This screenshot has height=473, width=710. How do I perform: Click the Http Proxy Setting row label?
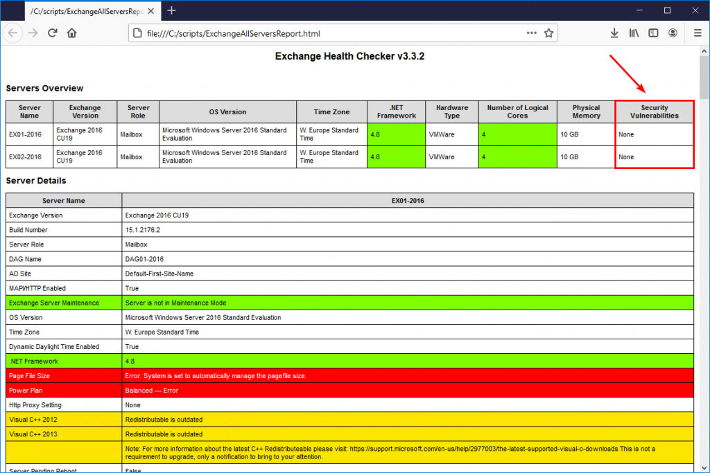(64, 405)
